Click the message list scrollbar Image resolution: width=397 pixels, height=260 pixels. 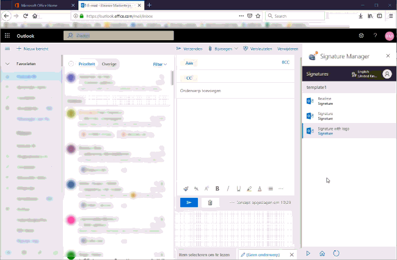(x=172, y=78)
